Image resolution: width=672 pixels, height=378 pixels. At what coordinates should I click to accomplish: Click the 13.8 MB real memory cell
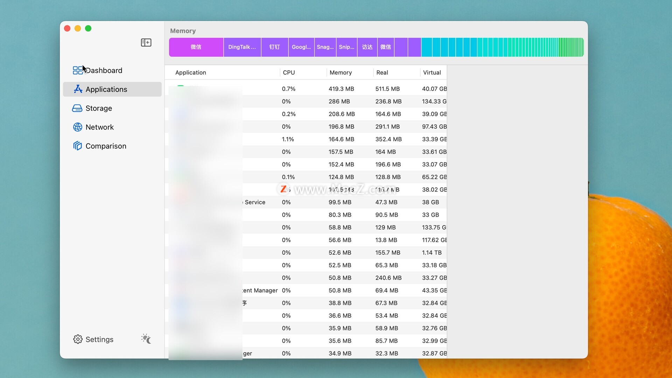click(x=386, y=240)
